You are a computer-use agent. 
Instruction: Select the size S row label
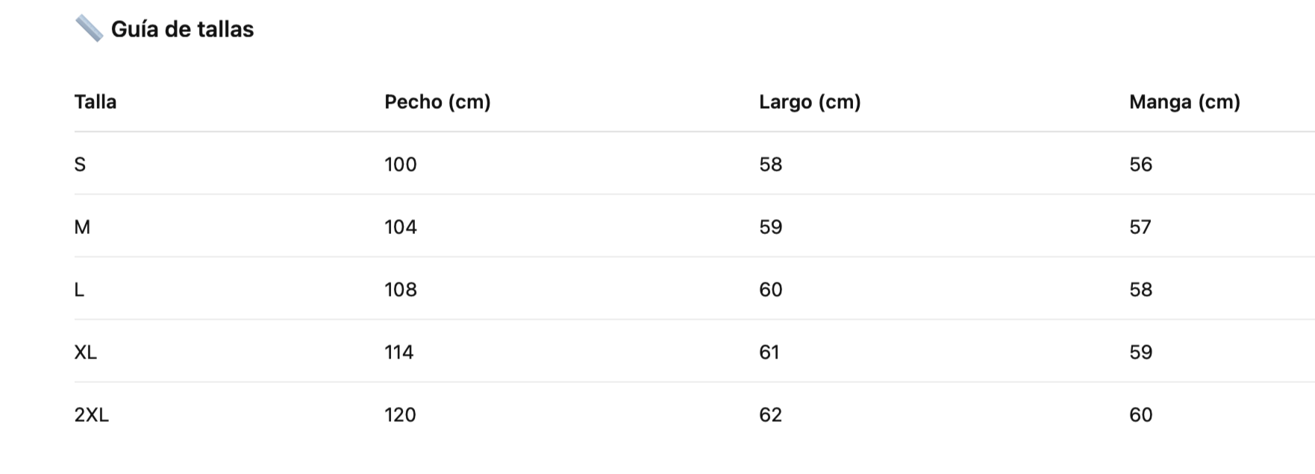tap(80, 164)
